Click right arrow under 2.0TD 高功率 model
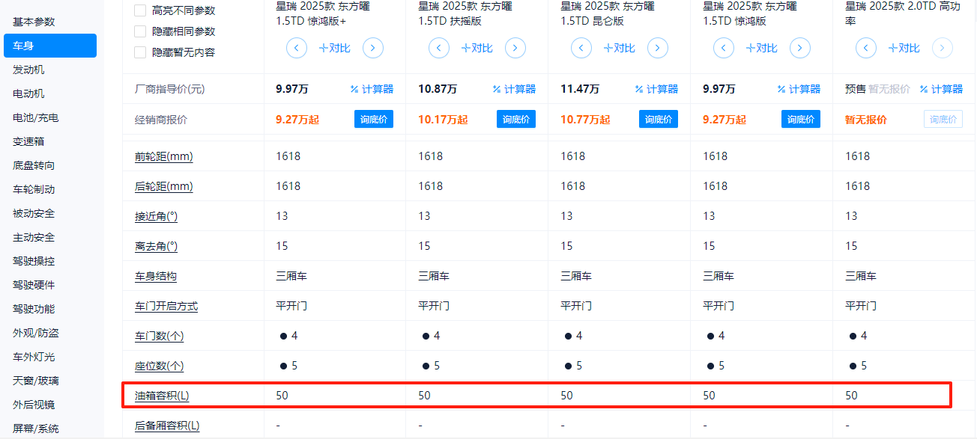Viewport: 977px width, 439px height. [x=943, y=49]
